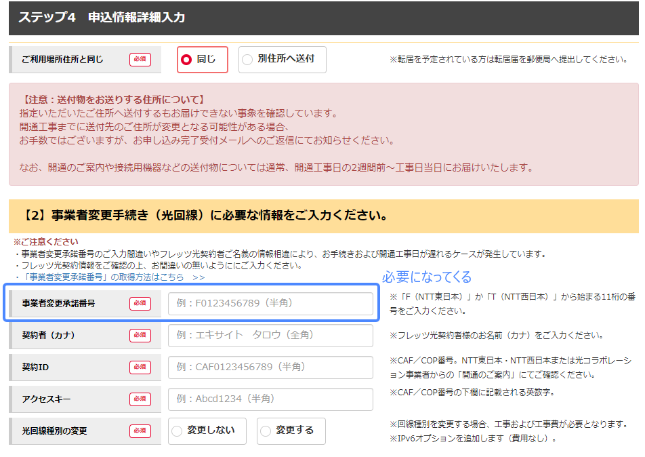Focus the 契約者（カナ） text field
Screen dimensions: 645x457
coord(270,335)
